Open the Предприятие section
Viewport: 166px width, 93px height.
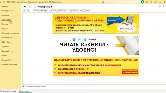point(6,60)
